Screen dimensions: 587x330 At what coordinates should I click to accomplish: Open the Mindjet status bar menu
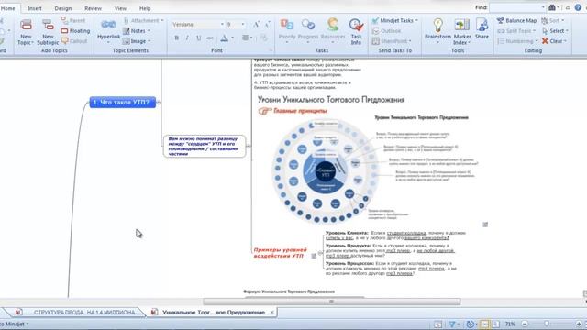15,324
